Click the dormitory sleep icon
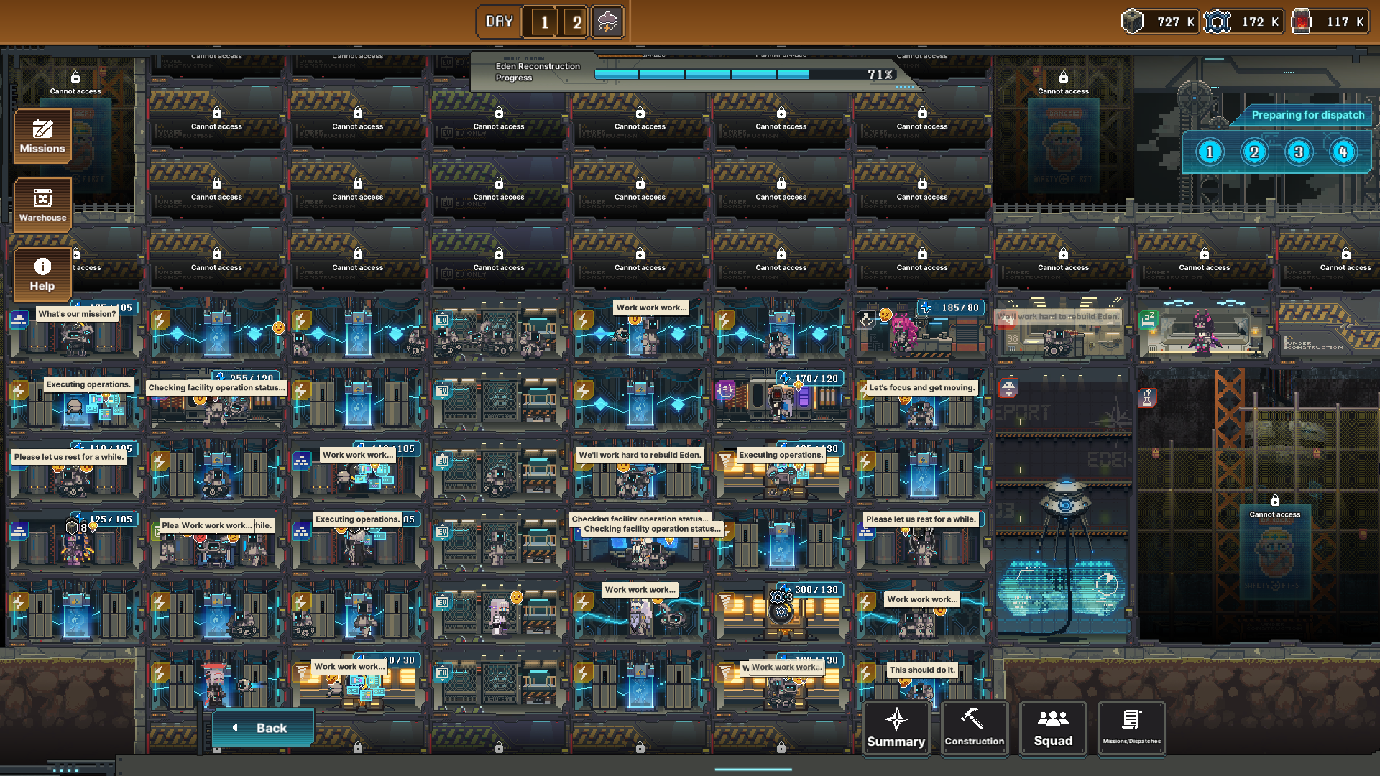This screenshot has width=1380, height=776. point(1148,318)
